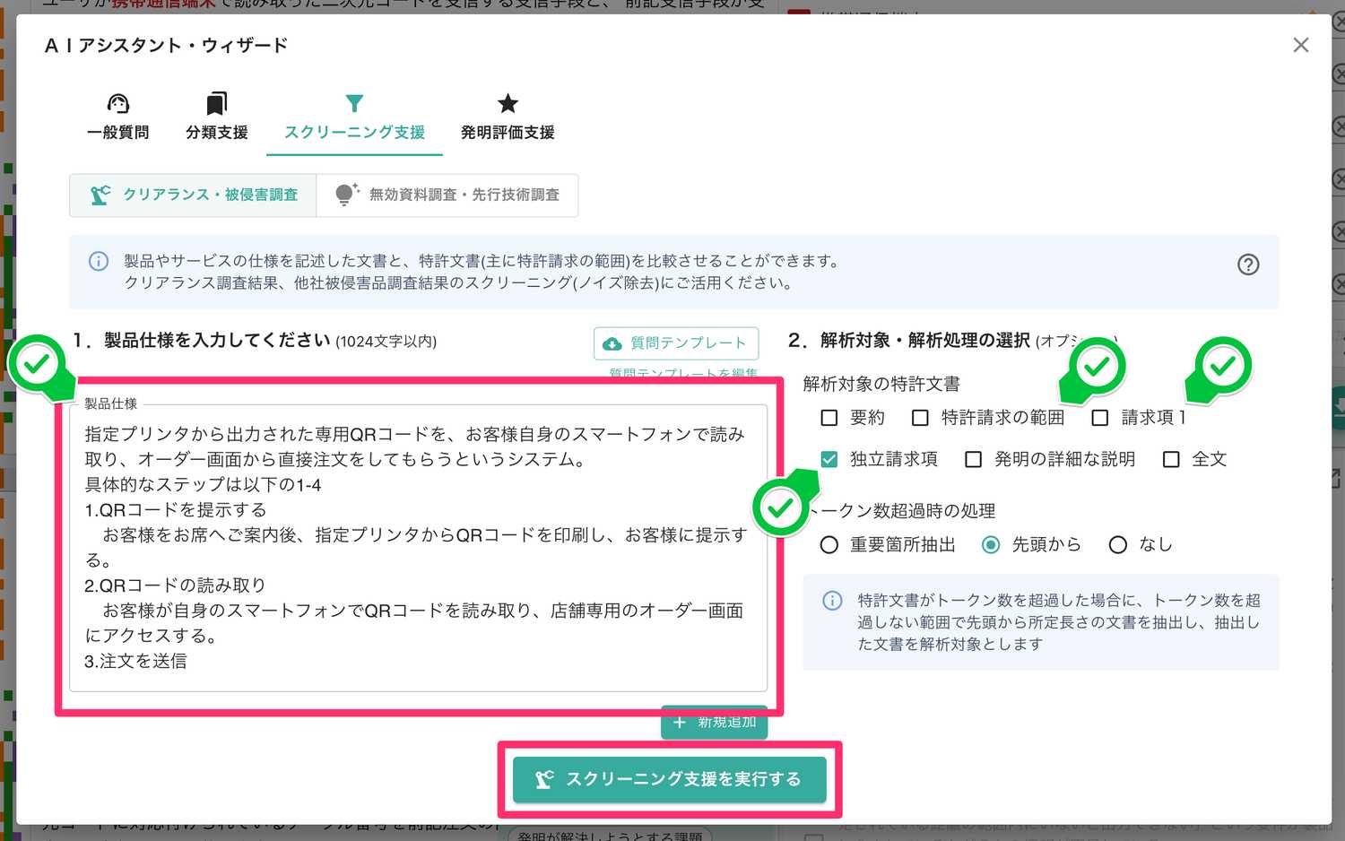Select the 先頭から radio option
The height and width of the screenshot is (841, 1345).
pyautogui.click(x=991, y=545)
